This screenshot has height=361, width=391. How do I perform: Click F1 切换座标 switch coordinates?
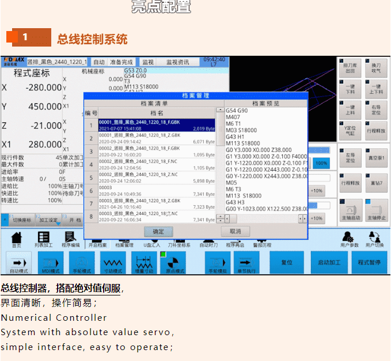click(22, 220)
